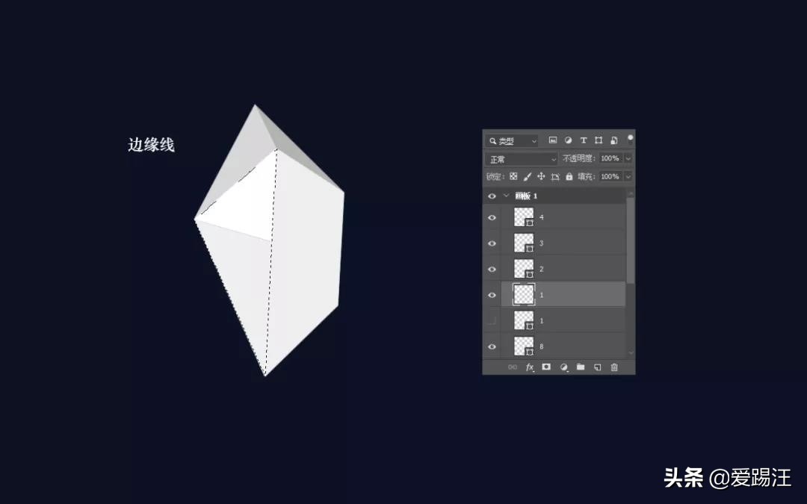The width and height of the screenshot is (807, 504).
Task: Enable Lock position for the layer
Action: [x=542, y=176]
